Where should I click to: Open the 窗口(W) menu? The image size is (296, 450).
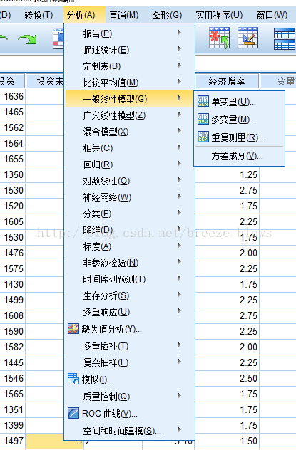(272, 15)
